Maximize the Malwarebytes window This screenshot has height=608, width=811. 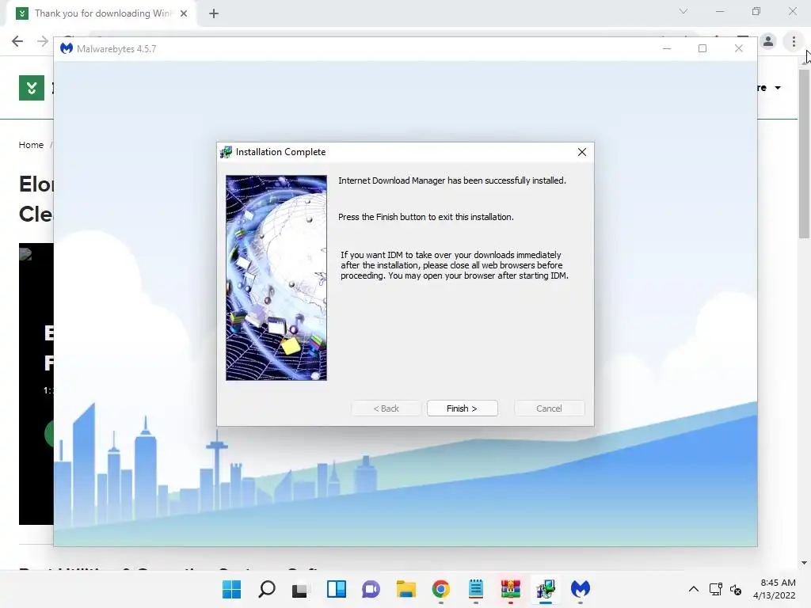pyautogui.click(x=702, y=48)
